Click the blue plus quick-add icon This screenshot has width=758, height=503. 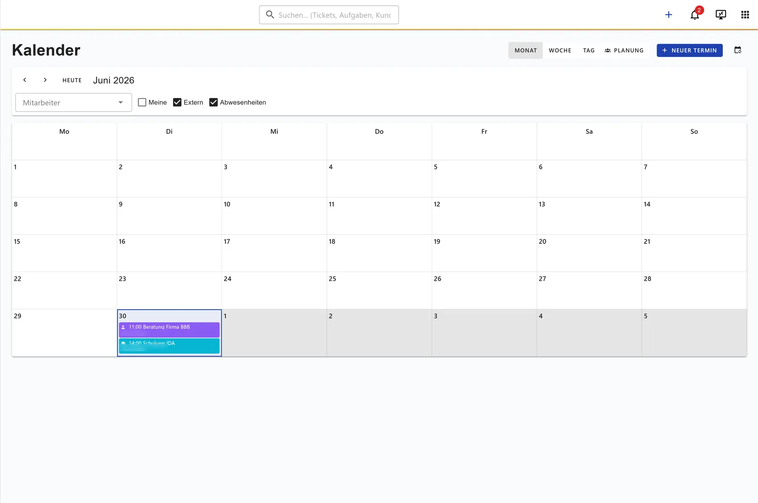(x=668, y=15)
